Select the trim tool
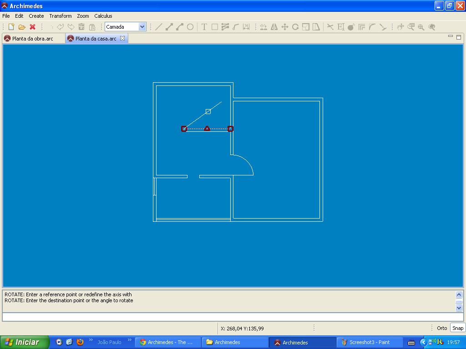This screenshot has width=466, height=349. [x=330, y=27]
